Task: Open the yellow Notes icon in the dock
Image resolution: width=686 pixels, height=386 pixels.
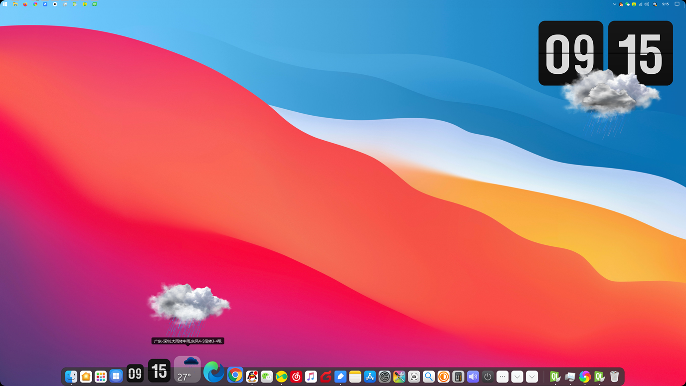Action: [x=355, y=377]
